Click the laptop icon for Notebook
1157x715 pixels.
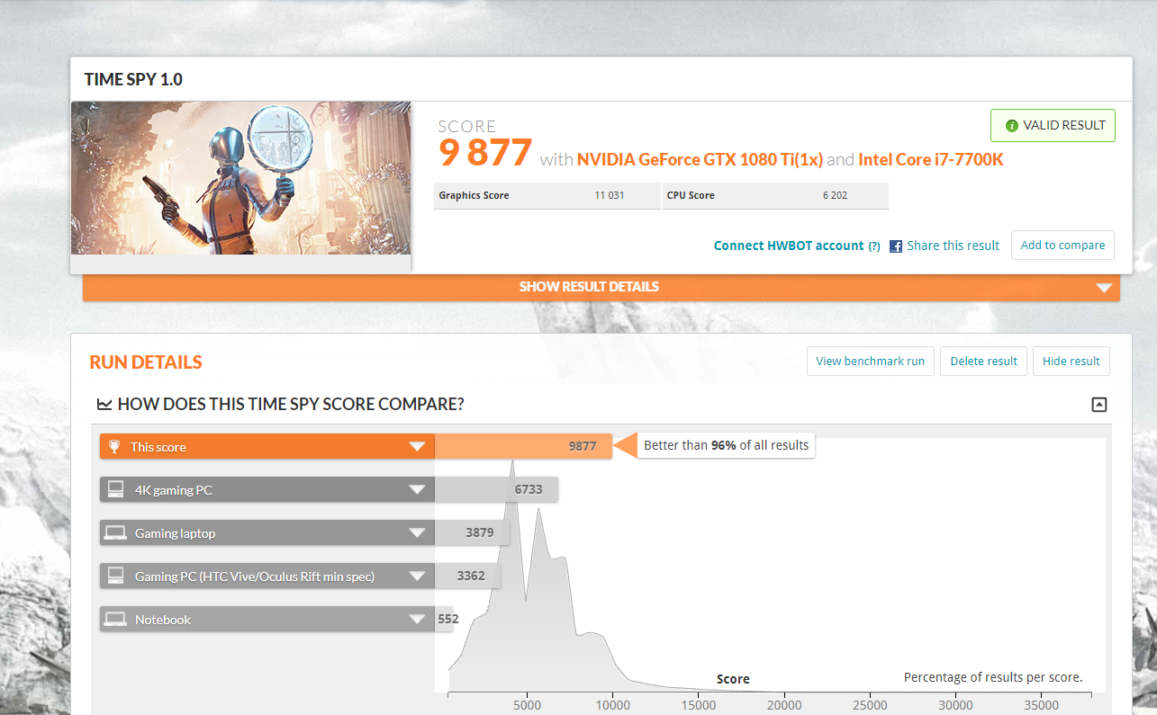tap(115, 619)
